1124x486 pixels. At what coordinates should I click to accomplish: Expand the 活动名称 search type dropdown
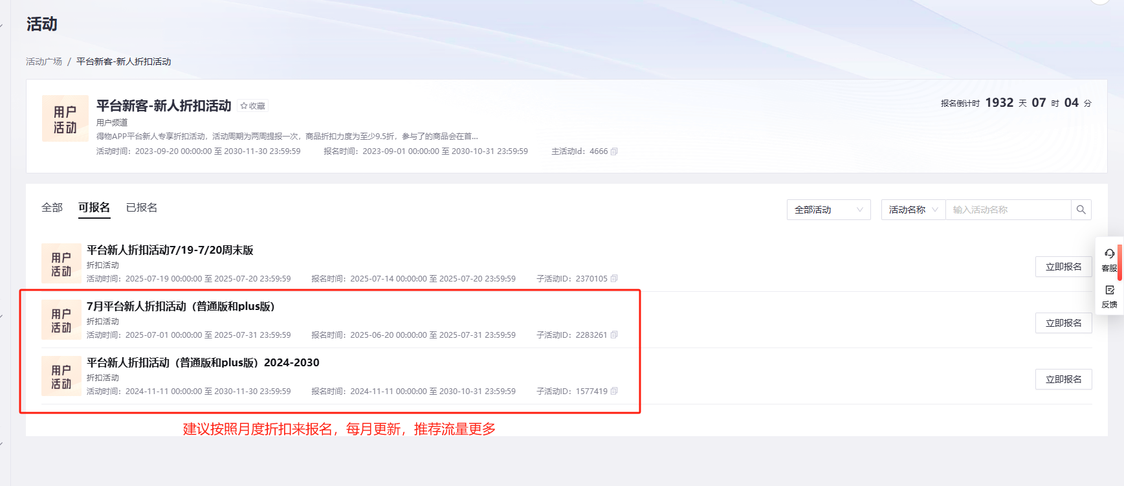(912, 210)
